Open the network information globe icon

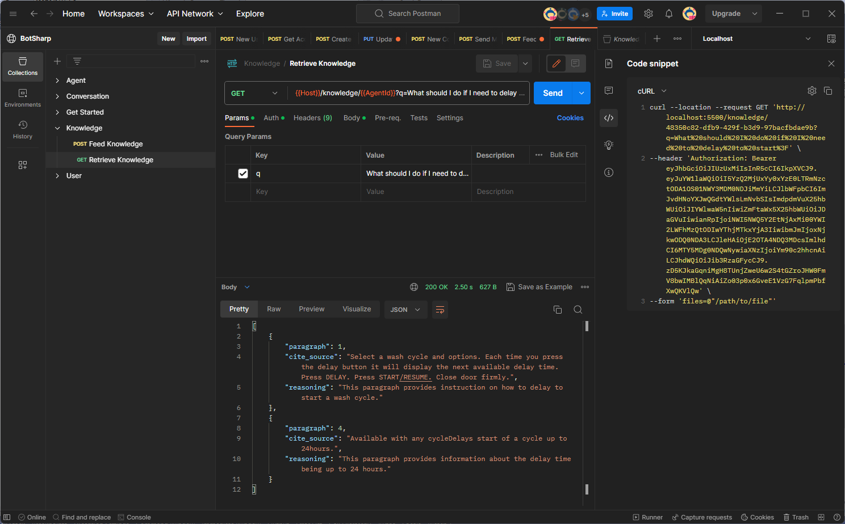[414, 287]
